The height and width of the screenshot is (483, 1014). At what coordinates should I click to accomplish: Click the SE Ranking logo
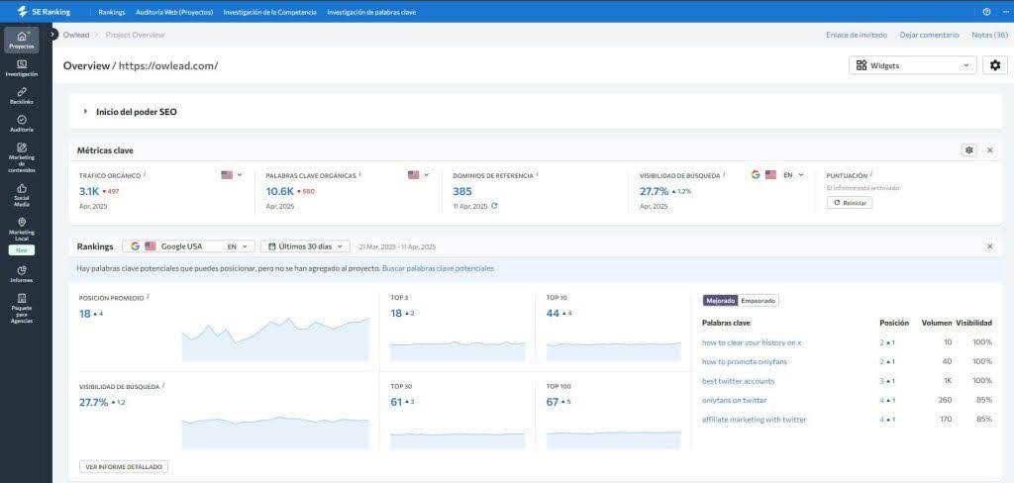coord(44,12)
